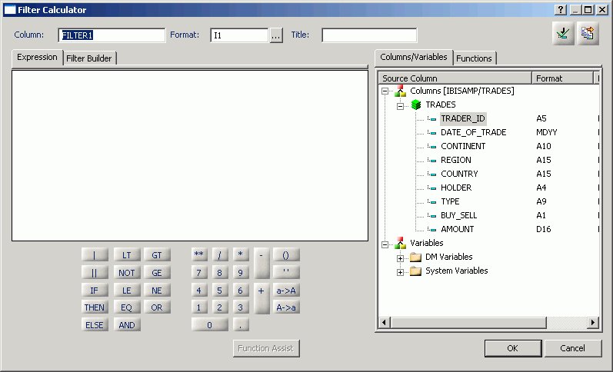The width and height of the screenshot is (613, 372).
Task: Select the AMOUNT column in the tree
Action: coord(457,229)
